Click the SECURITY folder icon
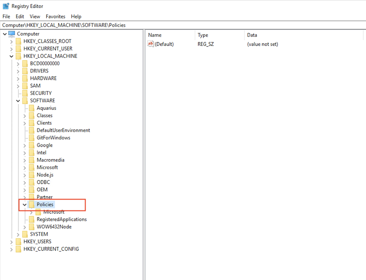 (x=25, y=93)
